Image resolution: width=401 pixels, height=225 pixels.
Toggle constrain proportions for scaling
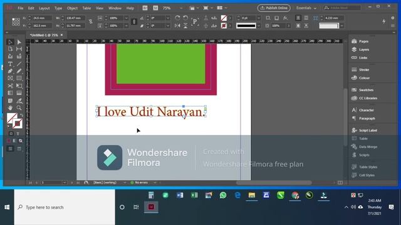[x=133, y=22]
